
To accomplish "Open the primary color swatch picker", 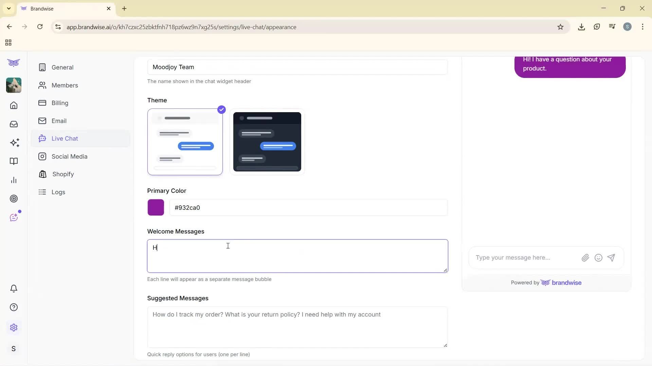I will point(156,207).
